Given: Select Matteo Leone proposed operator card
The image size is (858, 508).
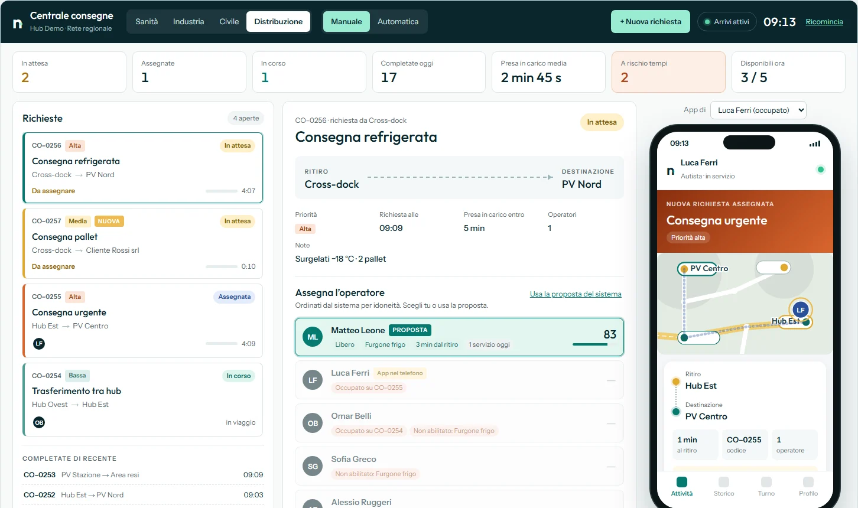Looking at the screenshot, I should pyautogui.click(x=459, y=337).
